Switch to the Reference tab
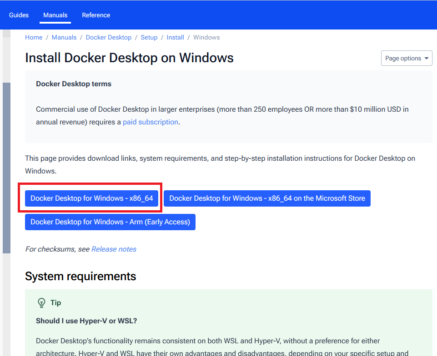The image size is (437, 356). click(96, 15)
